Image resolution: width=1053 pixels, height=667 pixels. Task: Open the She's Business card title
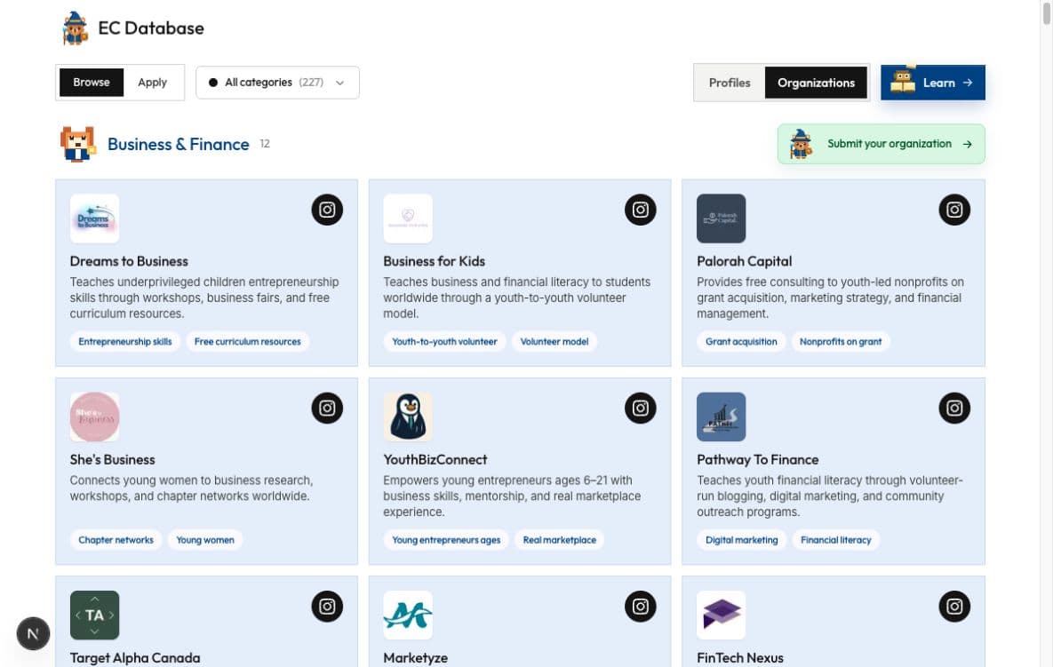click(112, 460)
